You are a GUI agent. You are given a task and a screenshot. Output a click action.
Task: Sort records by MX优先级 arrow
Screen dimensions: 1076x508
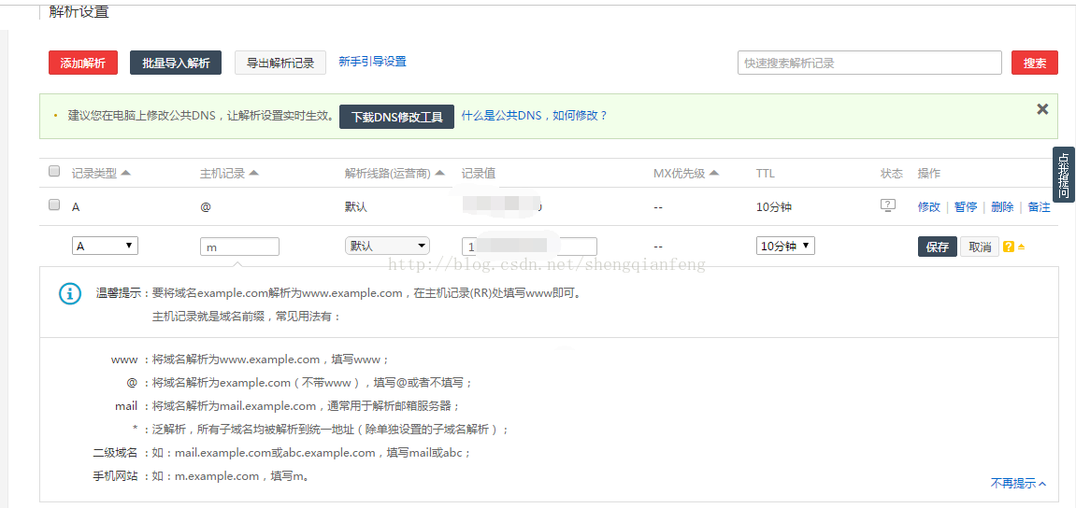(x=714, y=173)
